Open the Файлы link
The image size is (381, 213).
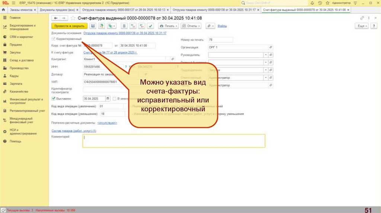coord(222,26)
